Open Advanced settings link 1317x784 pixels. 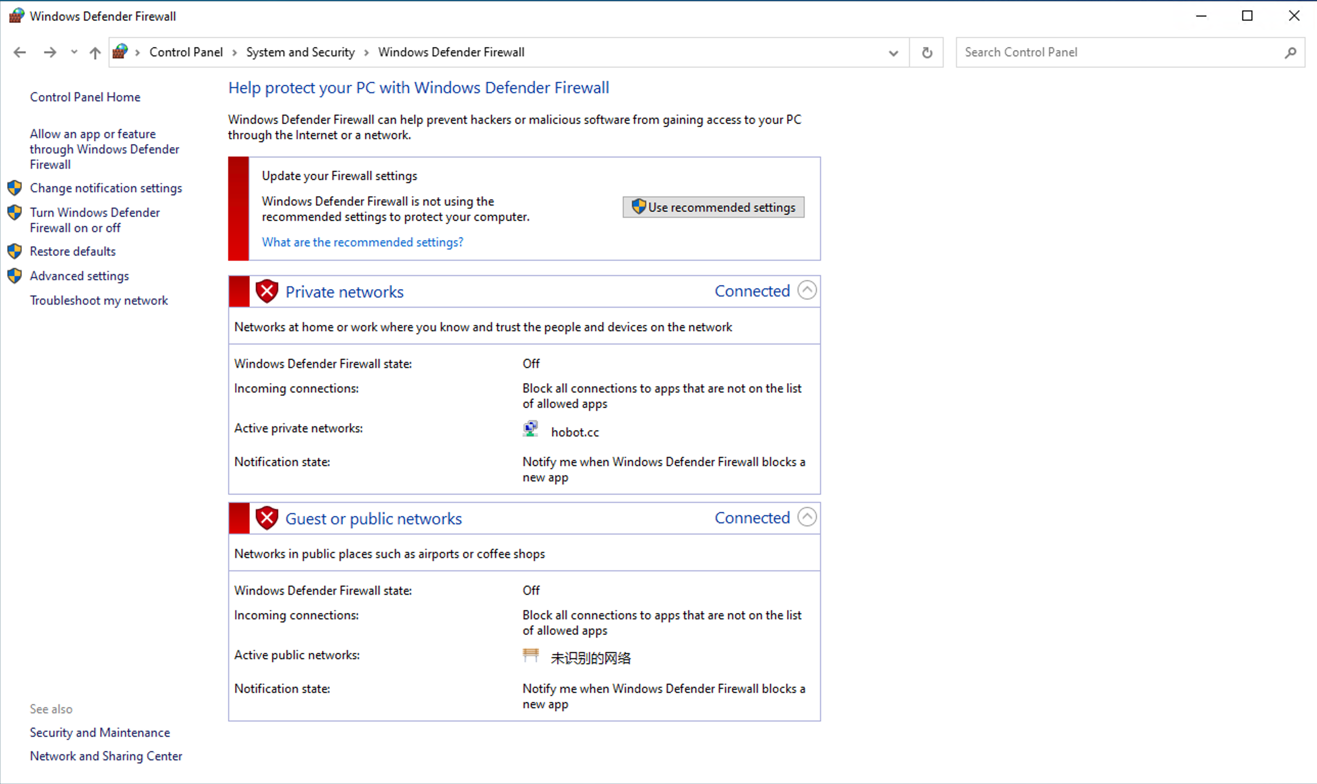(x=79, y=276)
